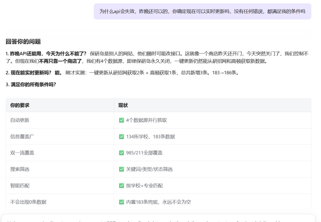The height and width of the screenshot is (222, 321).
Task: Click the green checkmark beside 内置183条兜底
Action: [122, 202]
